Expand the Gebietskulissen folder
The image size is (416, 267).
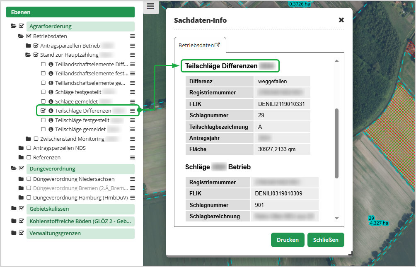tap(14, 209)
